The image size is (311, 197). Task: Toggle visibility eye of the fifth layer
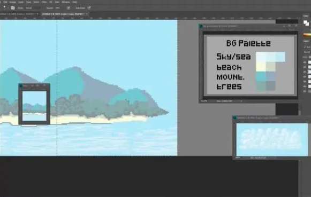coord(305,82)
